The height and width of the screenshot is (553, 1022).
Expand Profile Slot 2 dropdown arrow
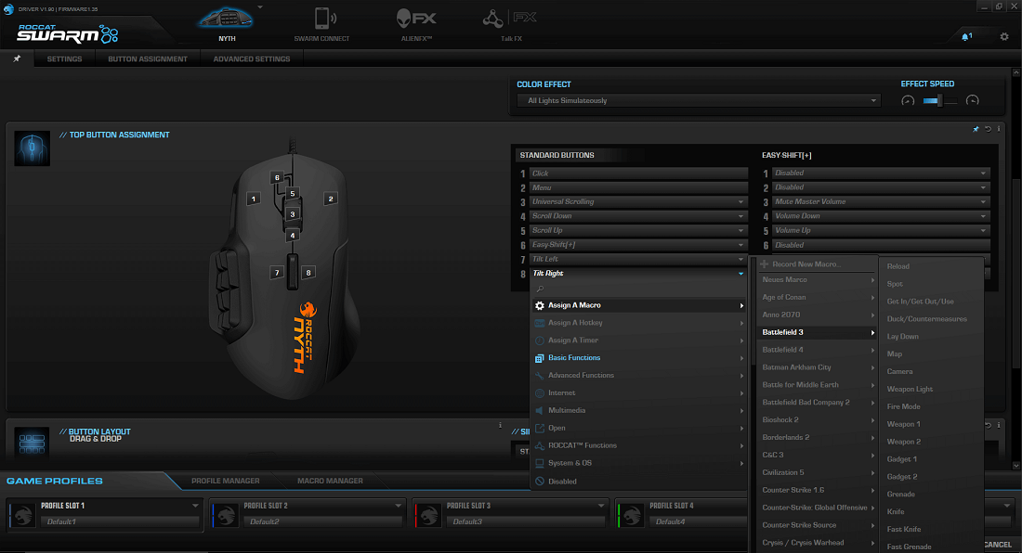click(398, 506)
